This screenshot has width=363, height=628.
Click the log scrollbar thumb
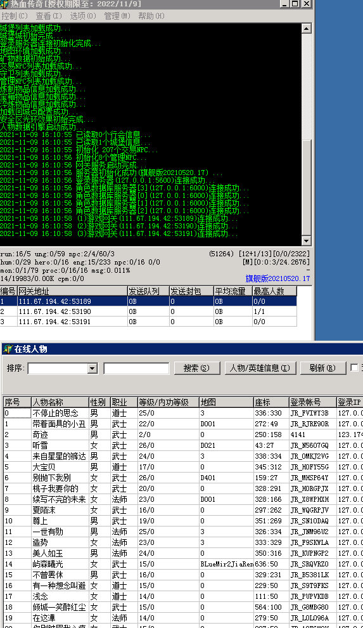click(306, 187)
